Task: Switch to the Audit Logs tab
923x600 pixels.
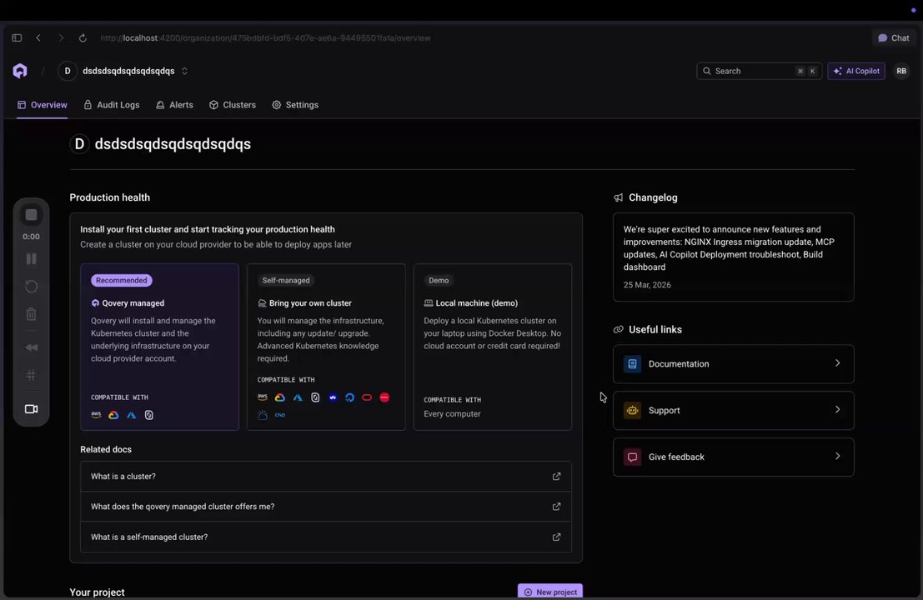Action: coord(111,105)
